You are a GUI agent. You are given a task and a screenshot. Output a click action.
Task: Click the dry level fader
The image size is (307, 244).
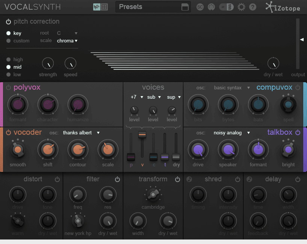[176, 157]
